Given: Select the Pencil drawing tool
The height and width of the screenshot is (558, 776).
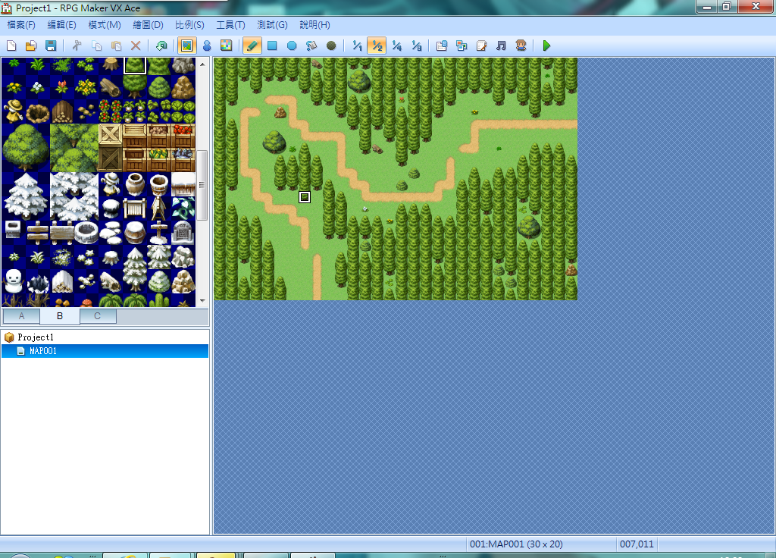Looking at the screenshot, I should point(252,46).
